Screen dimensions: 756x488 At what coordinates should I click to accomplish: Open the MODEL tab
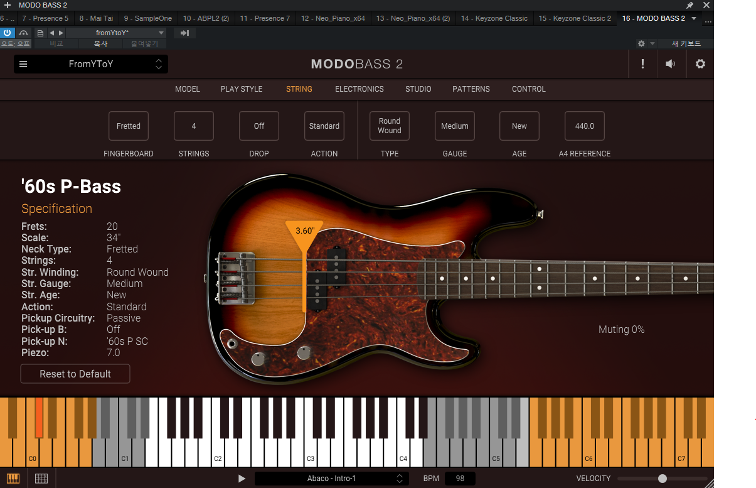188,89
